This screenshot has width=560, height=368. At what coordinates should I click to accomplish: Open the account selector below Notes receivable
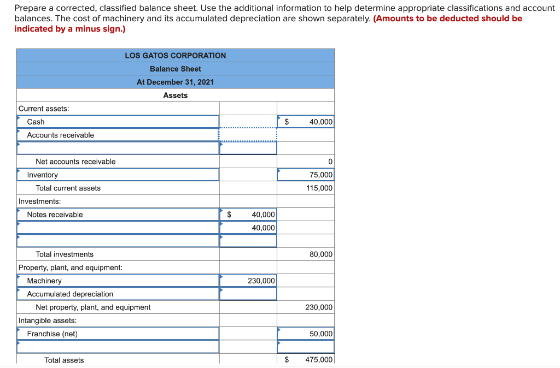pos(118,228)
